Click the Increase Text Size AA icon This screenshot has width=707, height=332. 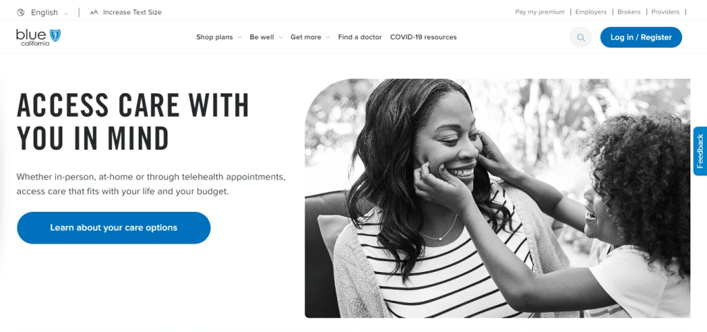pos(94,12)
